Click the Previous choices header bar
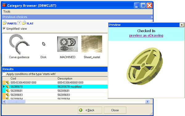The height and width of the screenshot is (116, 185). 77,17
